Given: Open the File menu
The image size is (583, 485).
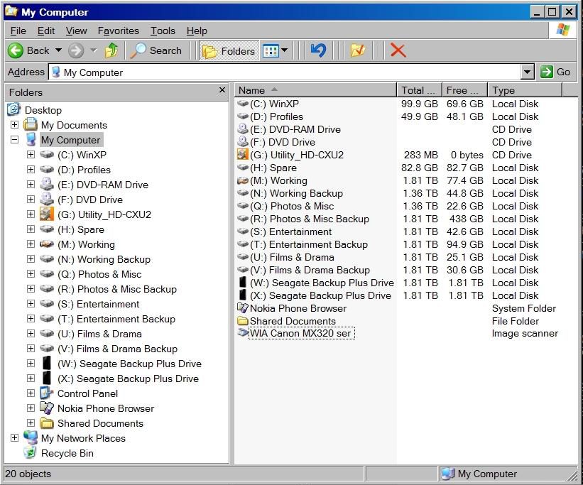Looking at the screenshot, I should pyautogui.click(x=18, y=31).
